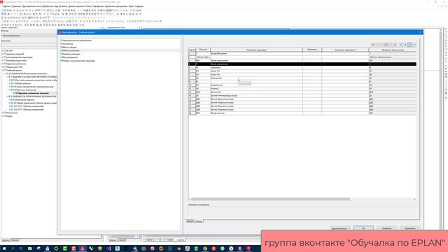Switch to the Список tab in the page navigator

point(15,240)
